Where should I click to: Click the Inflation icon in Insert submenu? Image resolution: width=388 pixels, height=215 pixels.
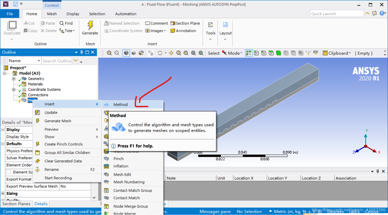(x=106, y=166)
